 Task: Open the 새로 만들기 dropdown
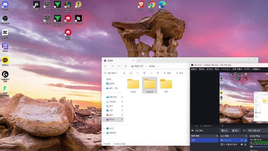pos(112,73)
